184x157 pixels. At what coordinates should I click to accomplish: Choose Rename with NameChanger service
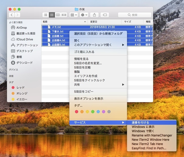(x=152, y=135)
